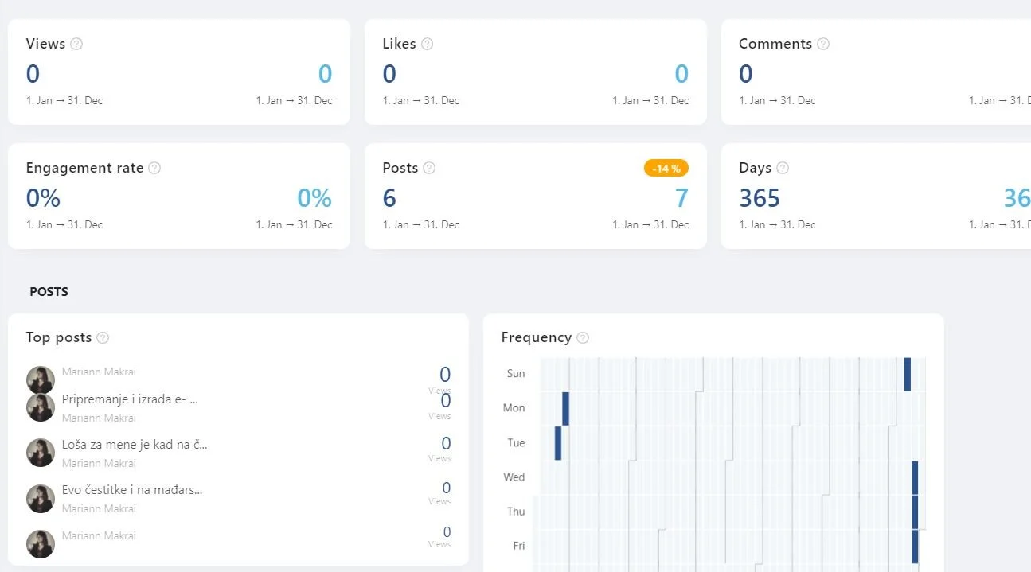Click the Views card title
The height and width of the screenshot is (572, 1031).
click(x=45, y=44)
